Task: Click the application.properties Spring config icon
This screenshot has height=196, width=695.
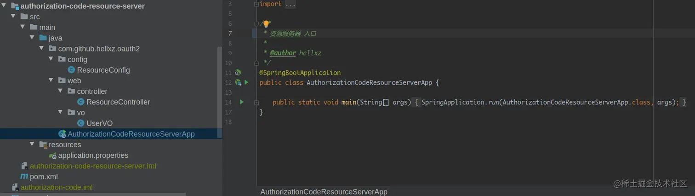Action: pos(52,156)
